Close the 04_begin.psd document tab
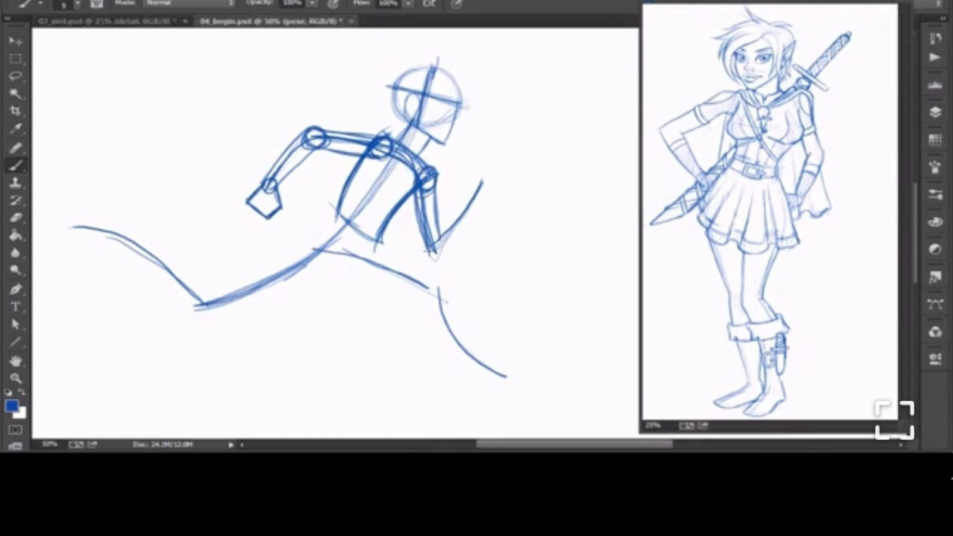The width and height of the screenshot is (953, 536). (351, 21)
